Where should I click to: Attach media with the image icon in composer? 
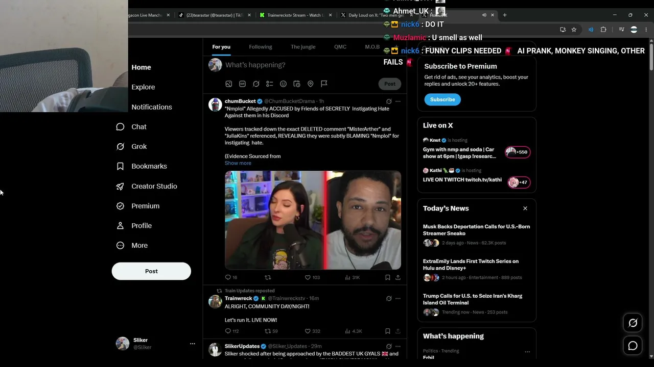(x=229, y=84)
